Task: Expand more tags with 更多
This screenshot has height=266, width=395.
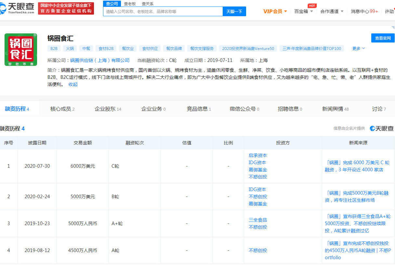Action: coord(359,48)
